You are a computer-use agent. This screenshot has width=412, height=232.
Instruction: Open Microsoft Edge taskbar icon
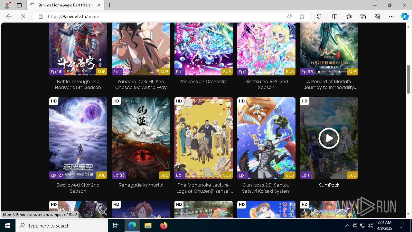tap(132, 226)
